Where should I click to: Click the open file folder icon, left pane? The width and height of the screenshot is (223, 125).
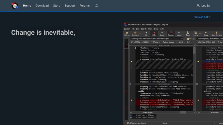coord(188,39)
